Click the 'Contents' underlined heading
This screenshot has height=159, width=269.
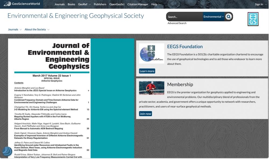(x=19, y=83)
